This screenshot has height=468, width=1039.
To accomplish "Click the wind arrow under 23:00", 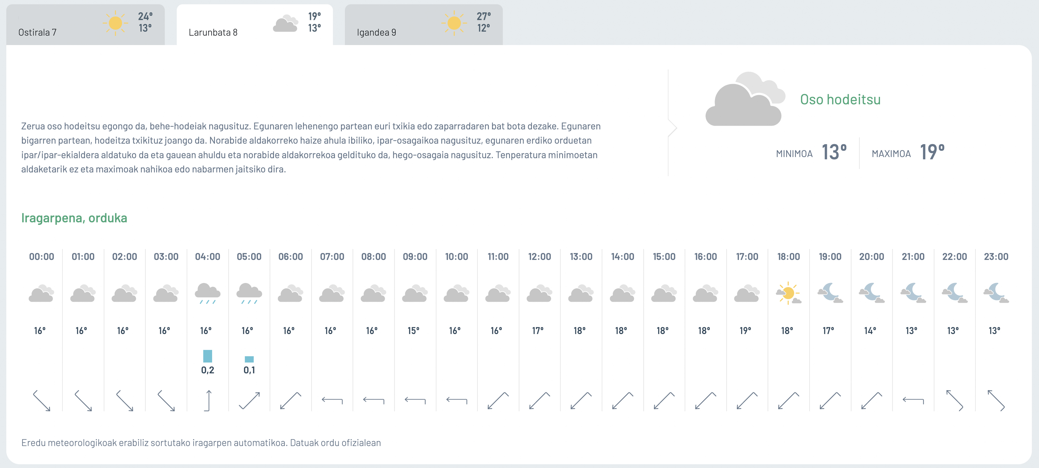I will tap(996, 401).
